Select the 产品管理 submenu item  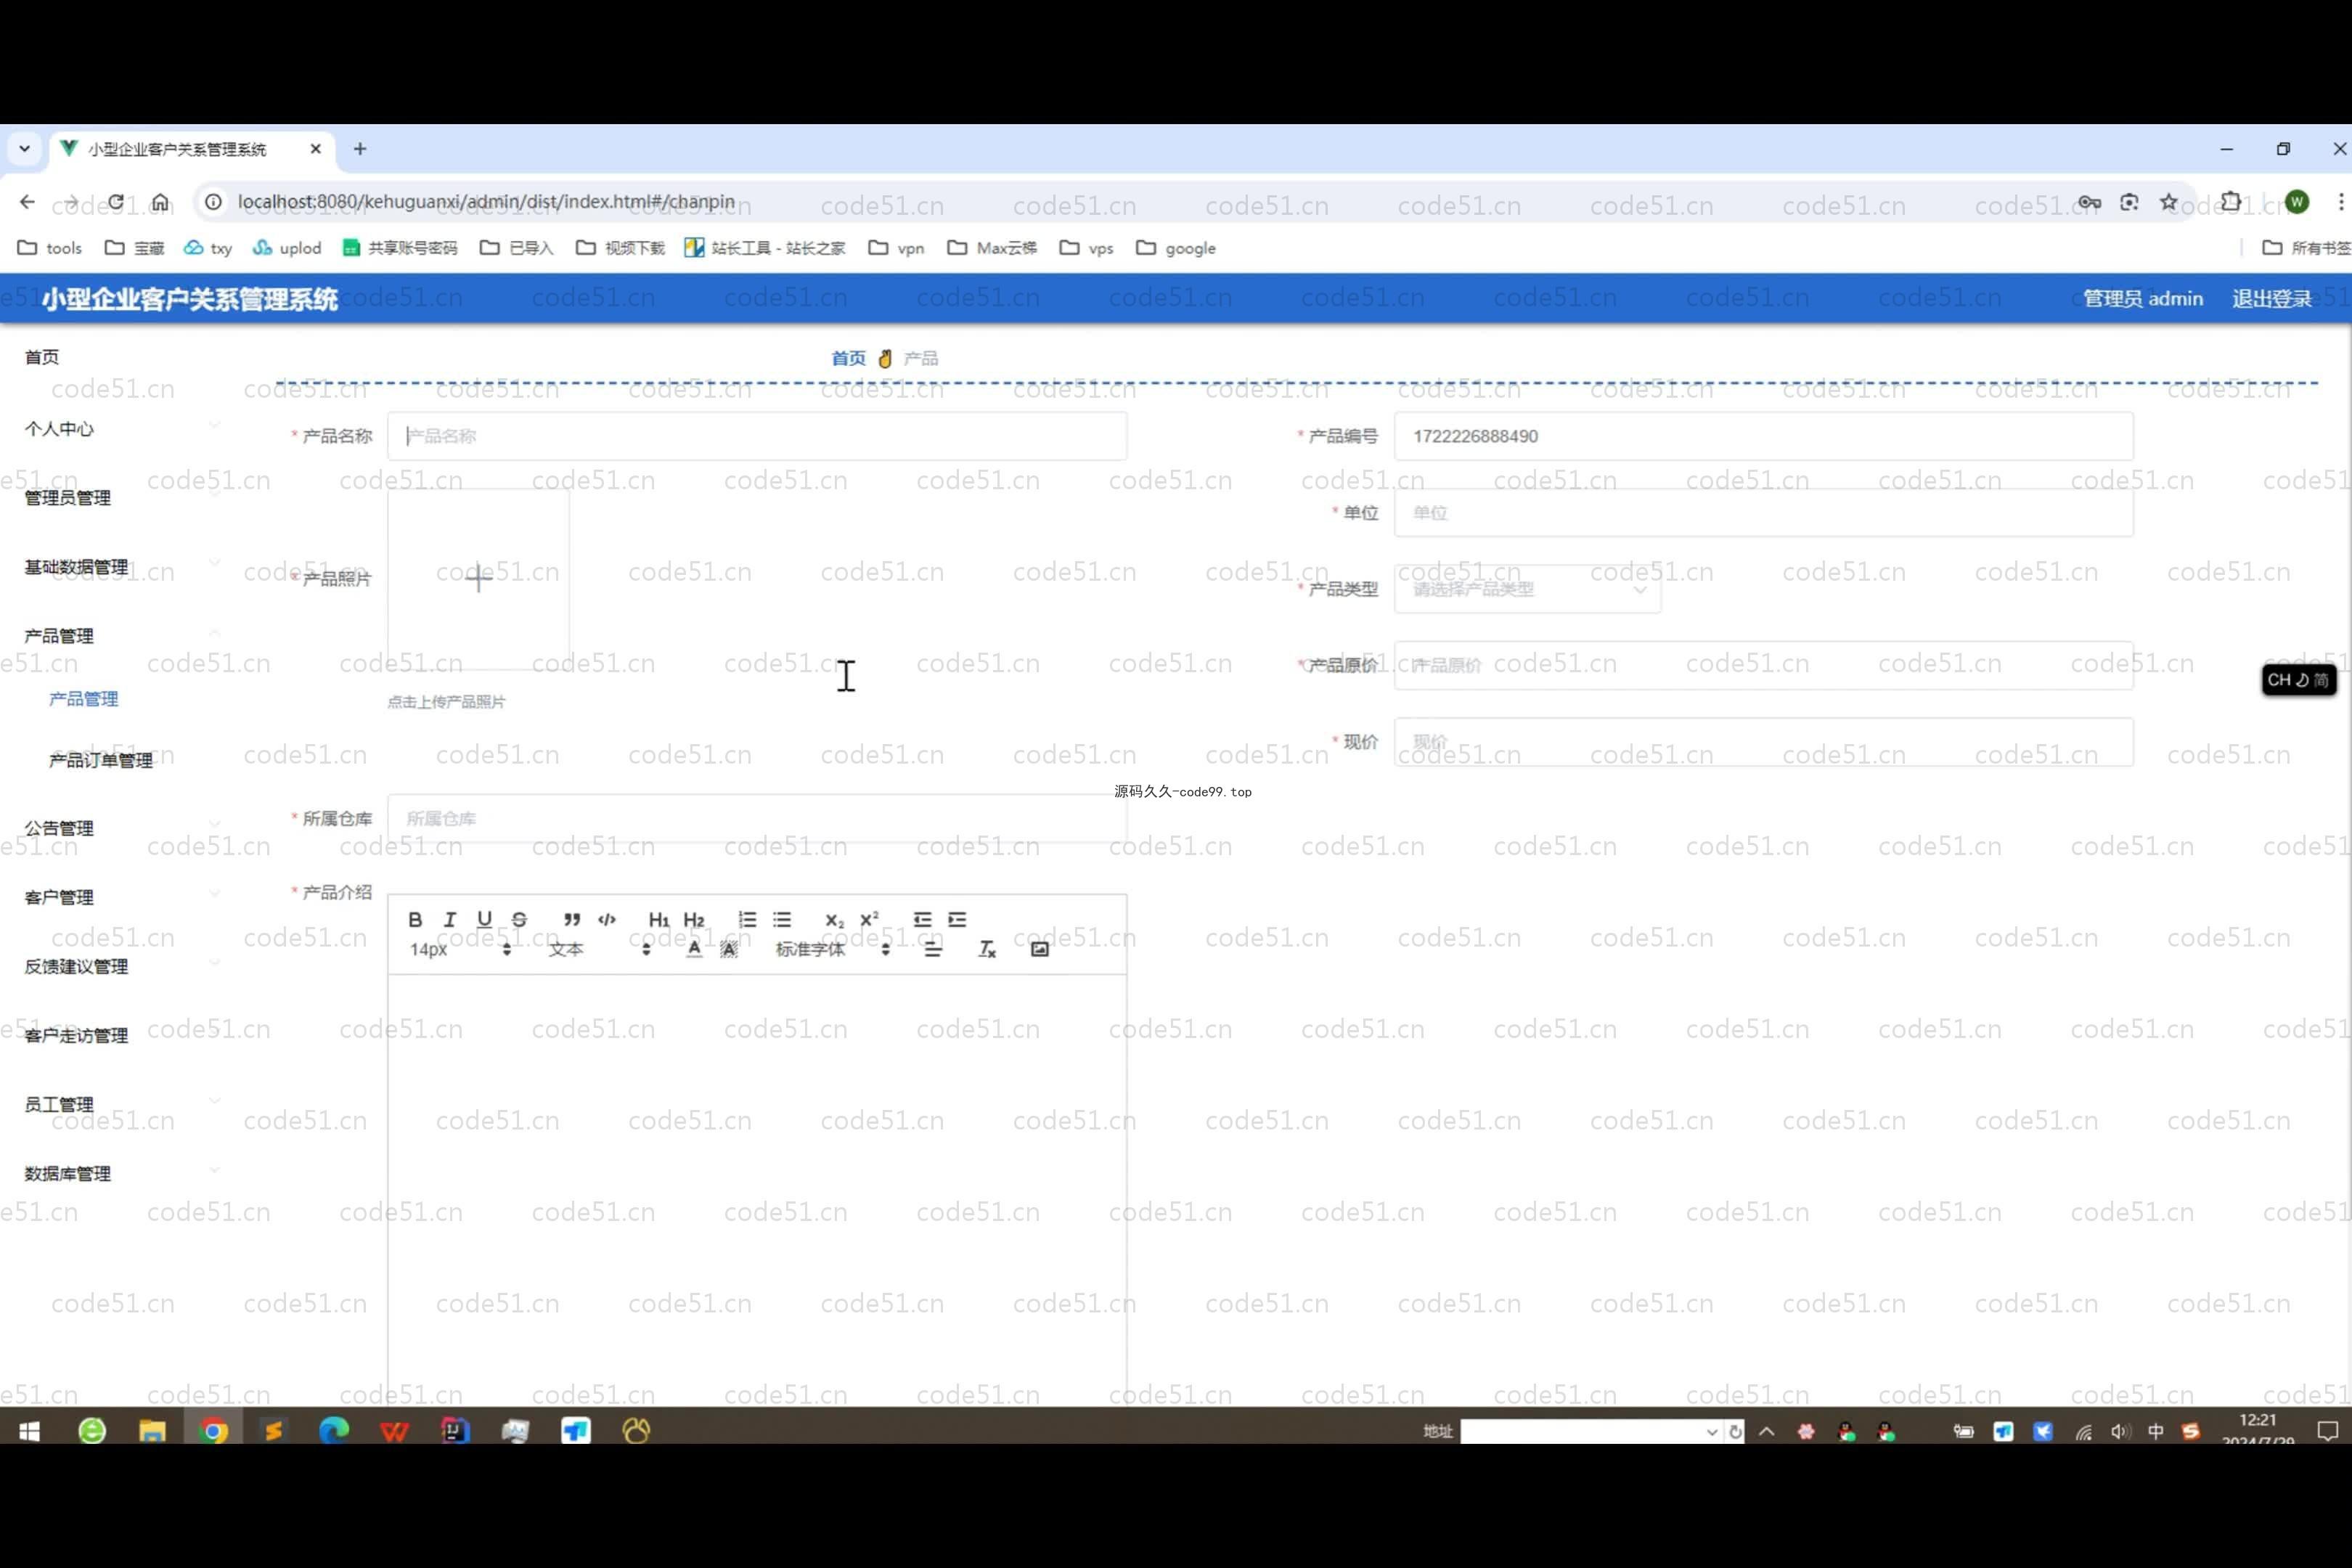84,699
